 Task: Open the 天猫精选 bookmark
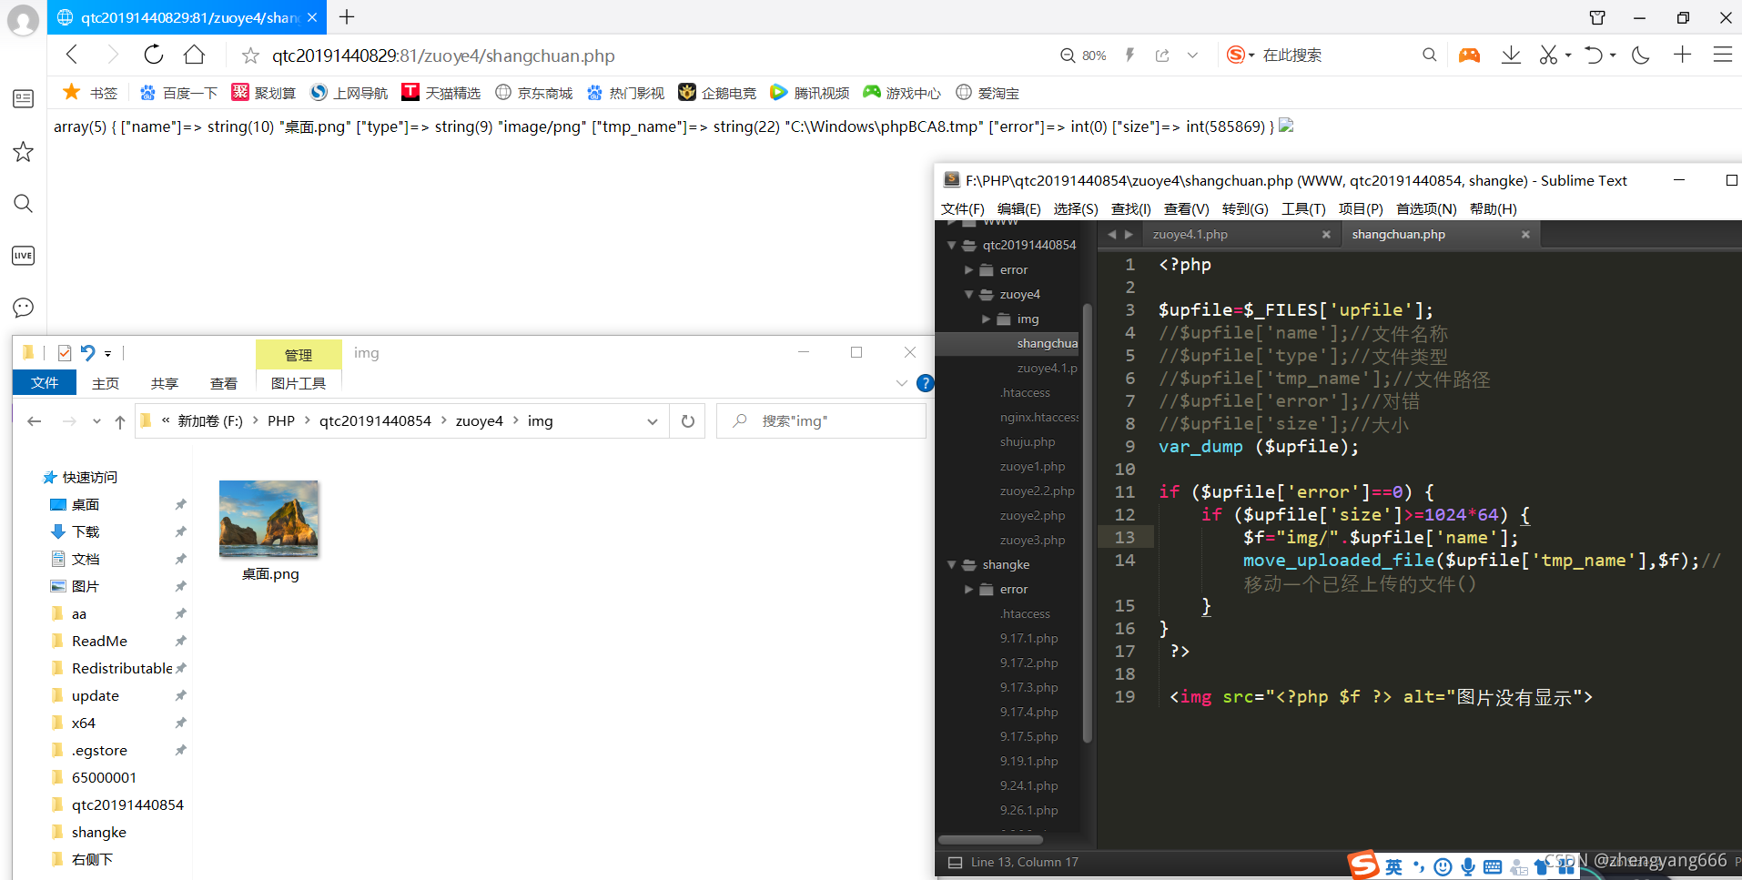tap(441, 93)
